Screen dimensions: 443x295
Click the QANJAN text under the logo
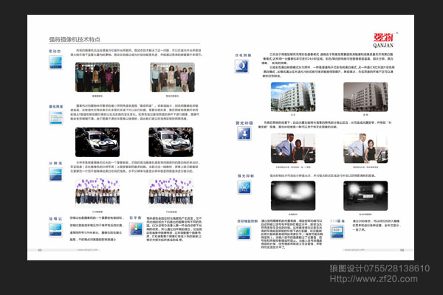point(383,45)
